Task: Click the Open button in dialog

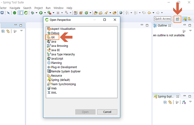Action: pos(85,112)
